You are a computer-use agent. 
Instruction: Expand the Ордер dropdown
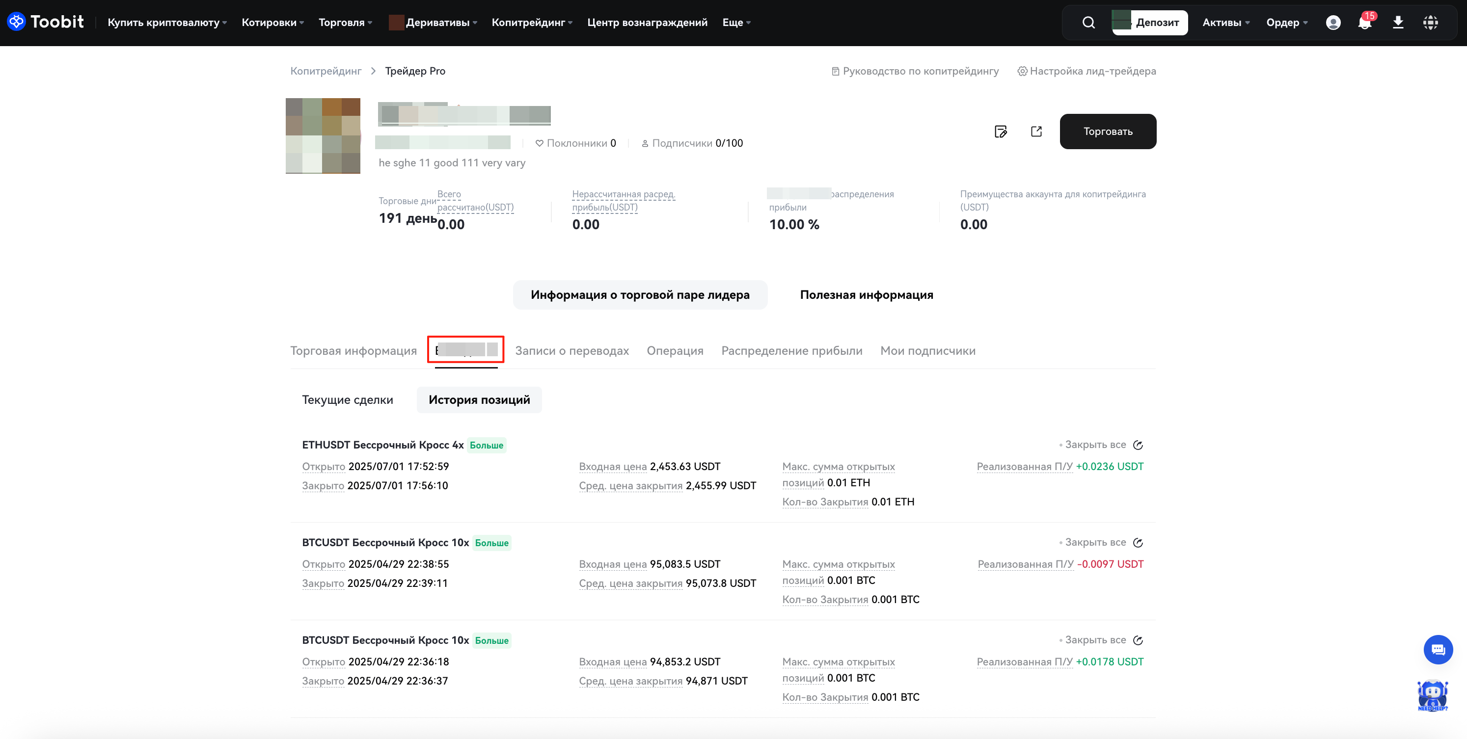pyautogui.click(x=1286, y=22)
